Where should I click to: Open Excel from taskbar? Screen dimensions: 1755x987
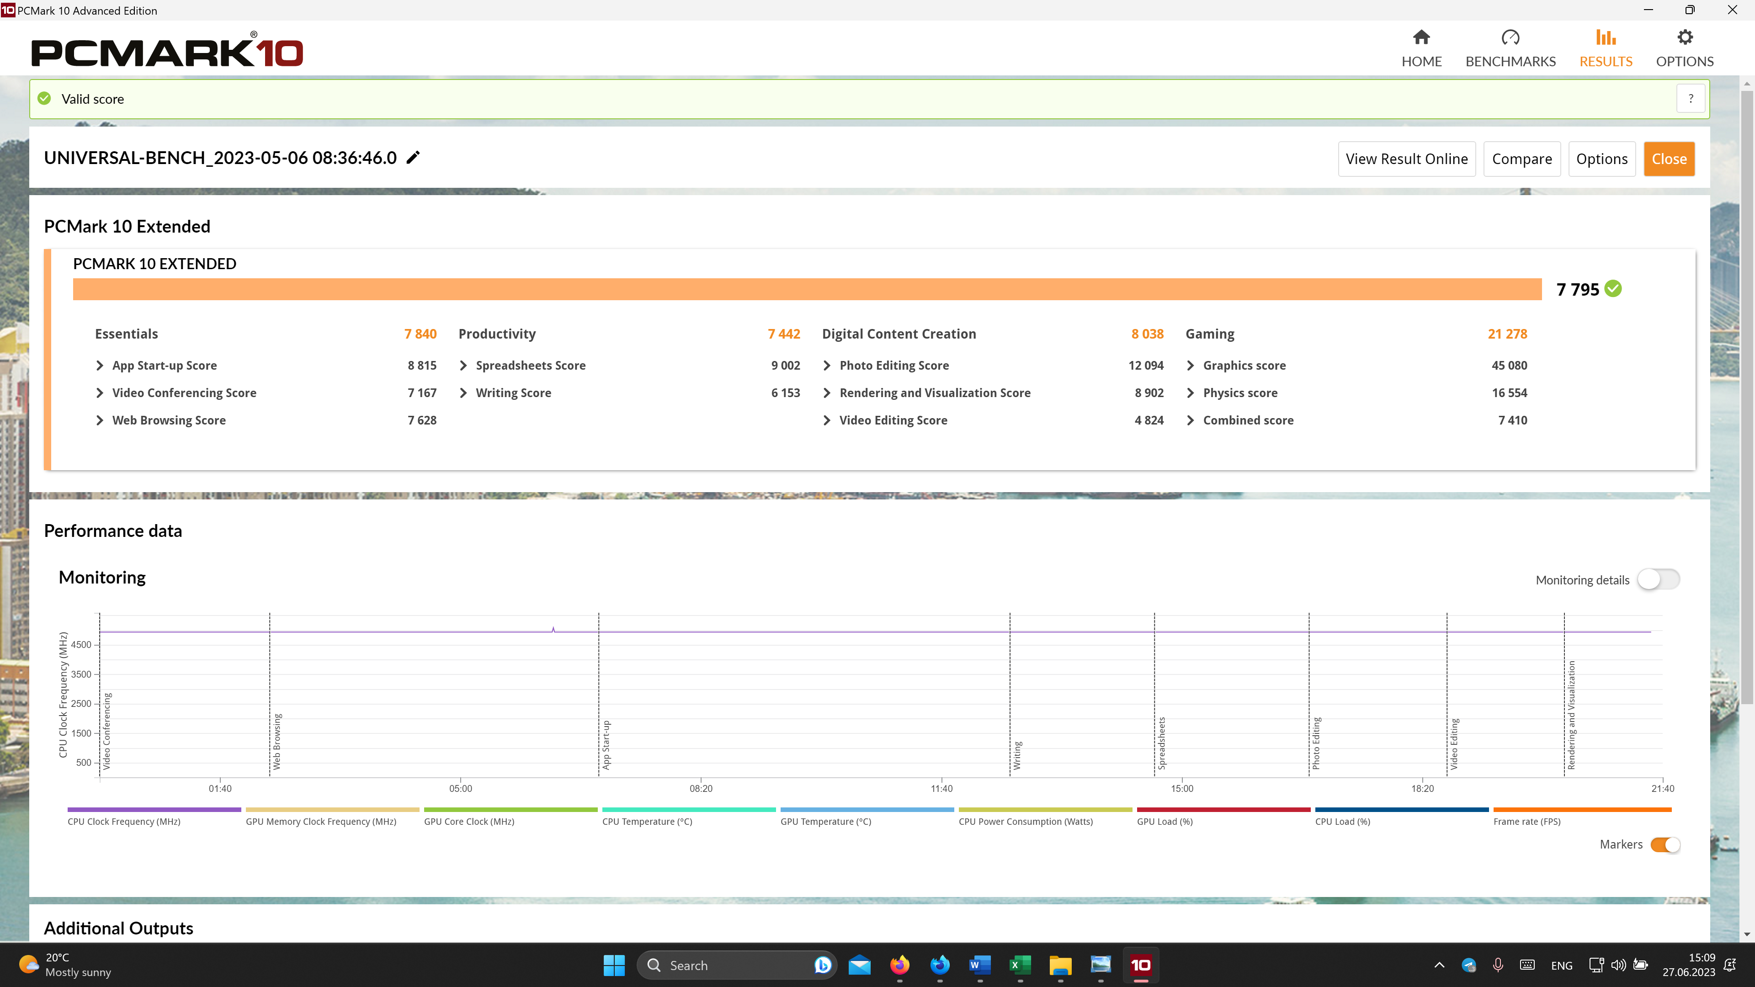1020,965
